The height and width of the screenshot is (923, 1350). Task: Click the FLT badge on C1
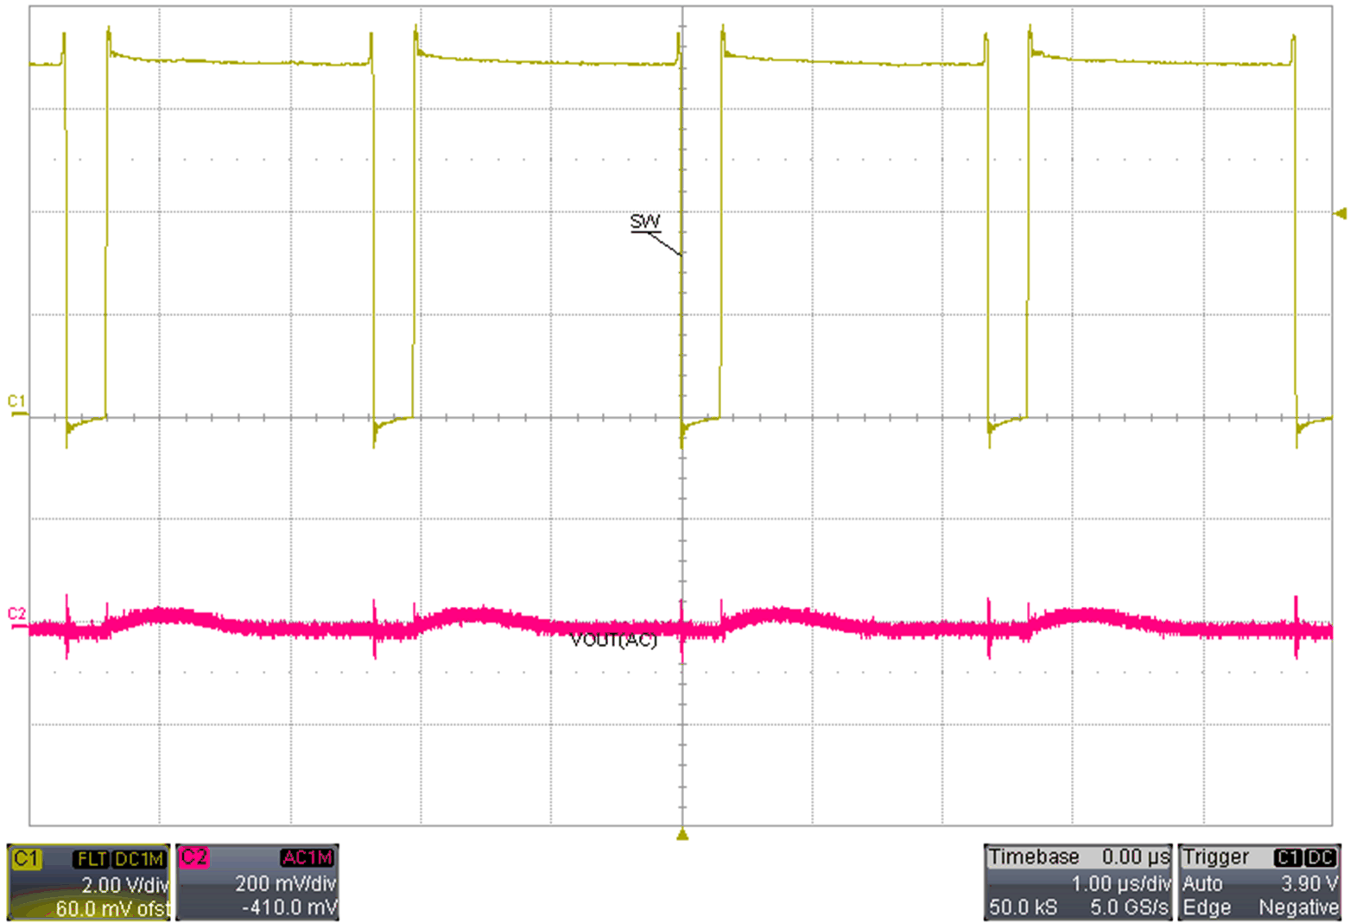92,859
